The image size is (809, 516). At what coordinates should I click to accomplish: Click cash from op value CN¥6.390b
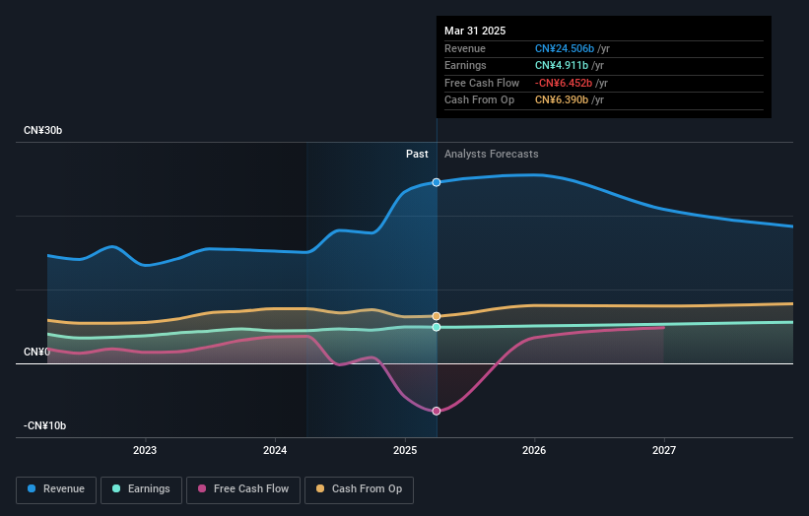[x=562, y=100]
